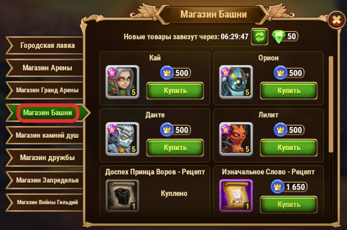The width and height of the screenshot is (347, 230).
Task: Click the shop list vertical scrollbar
Action: pyautogui.click(x=331, y=104)
